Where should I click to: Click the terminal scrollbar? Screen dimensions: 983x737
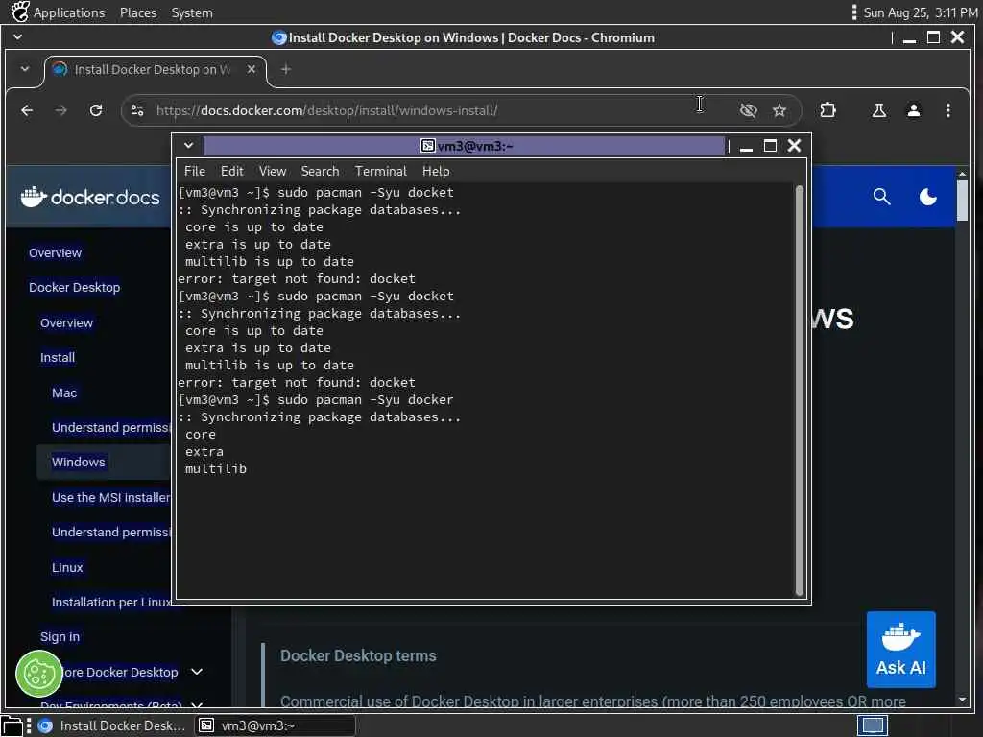(x=800, y=390)
